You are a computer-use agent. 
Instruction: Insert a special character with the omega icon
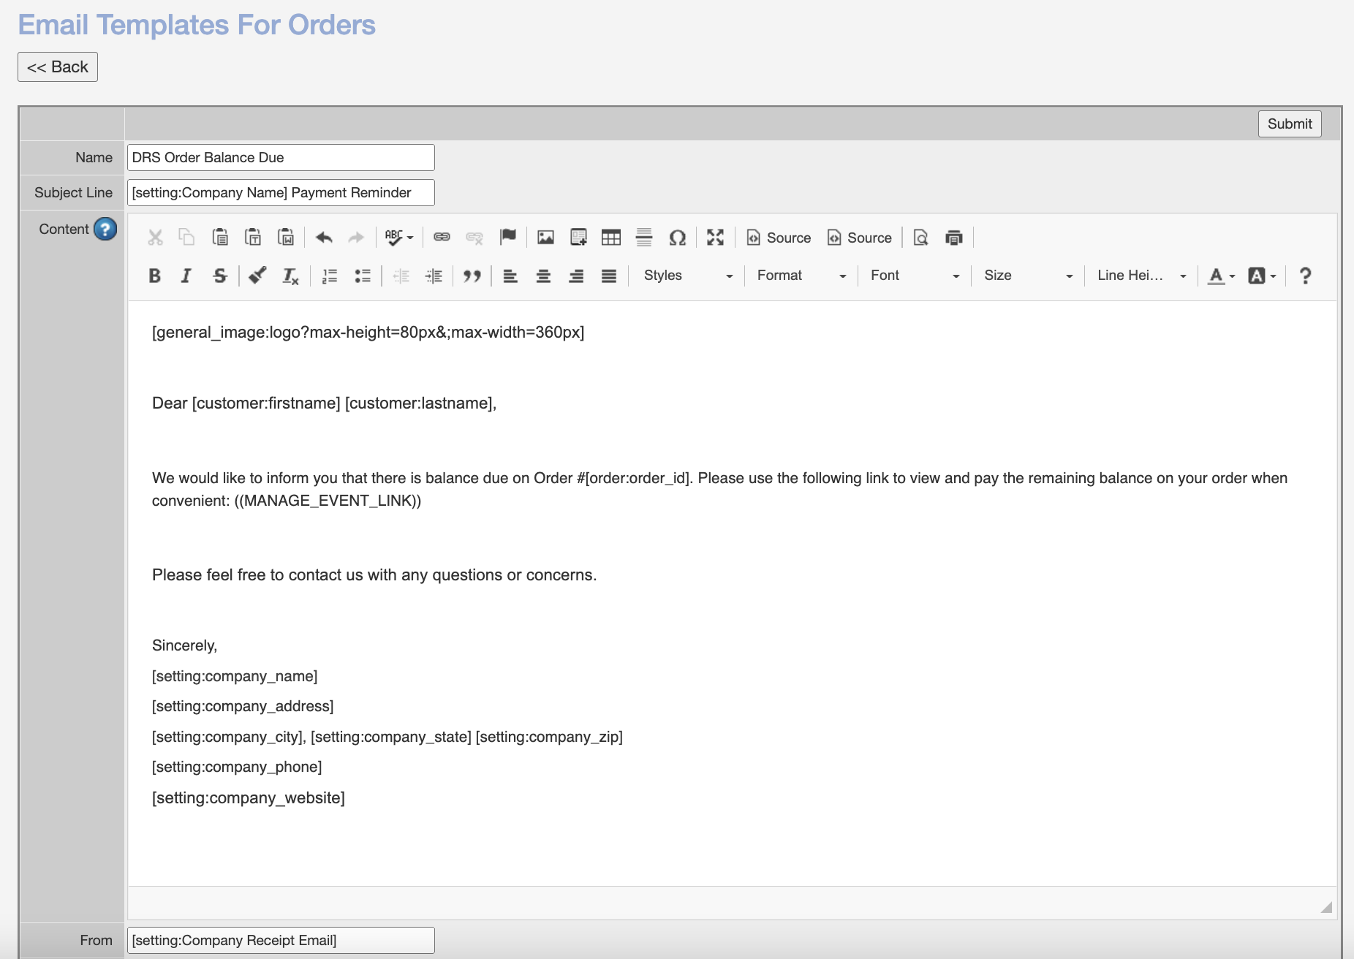[677, 238]
